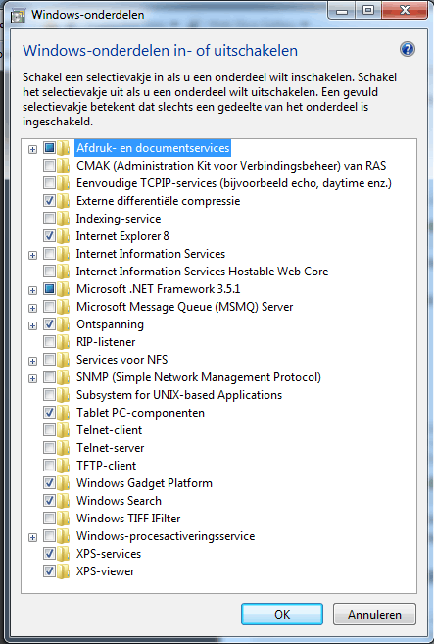
Task: Close the Windows-onderdelen dialog
Action: click(406, 10)
